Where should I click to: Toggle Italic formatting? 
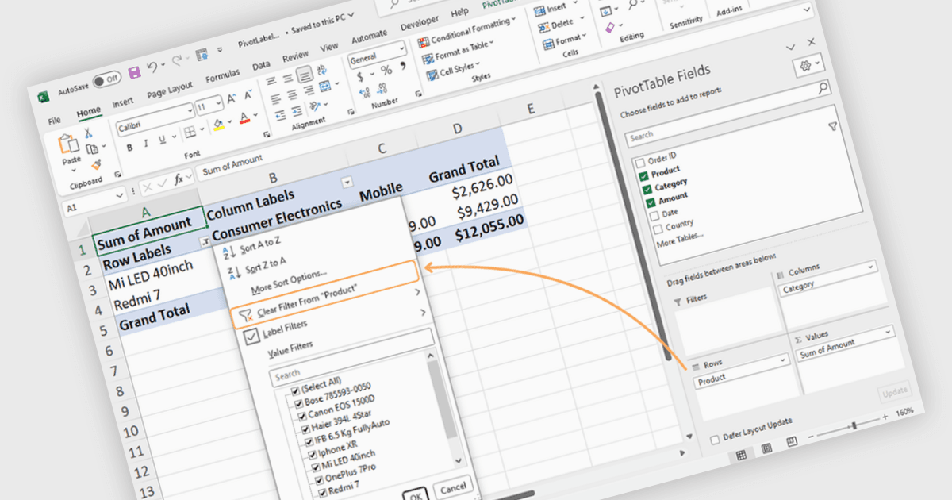(146, 143)
